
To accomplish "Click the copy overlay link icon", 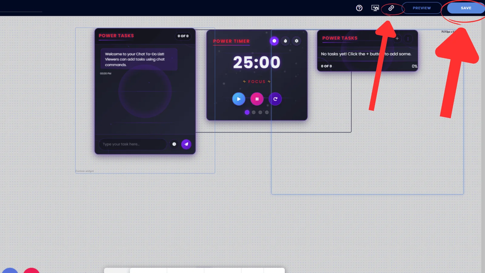I will pyautogui.click(x=391, y=8).
